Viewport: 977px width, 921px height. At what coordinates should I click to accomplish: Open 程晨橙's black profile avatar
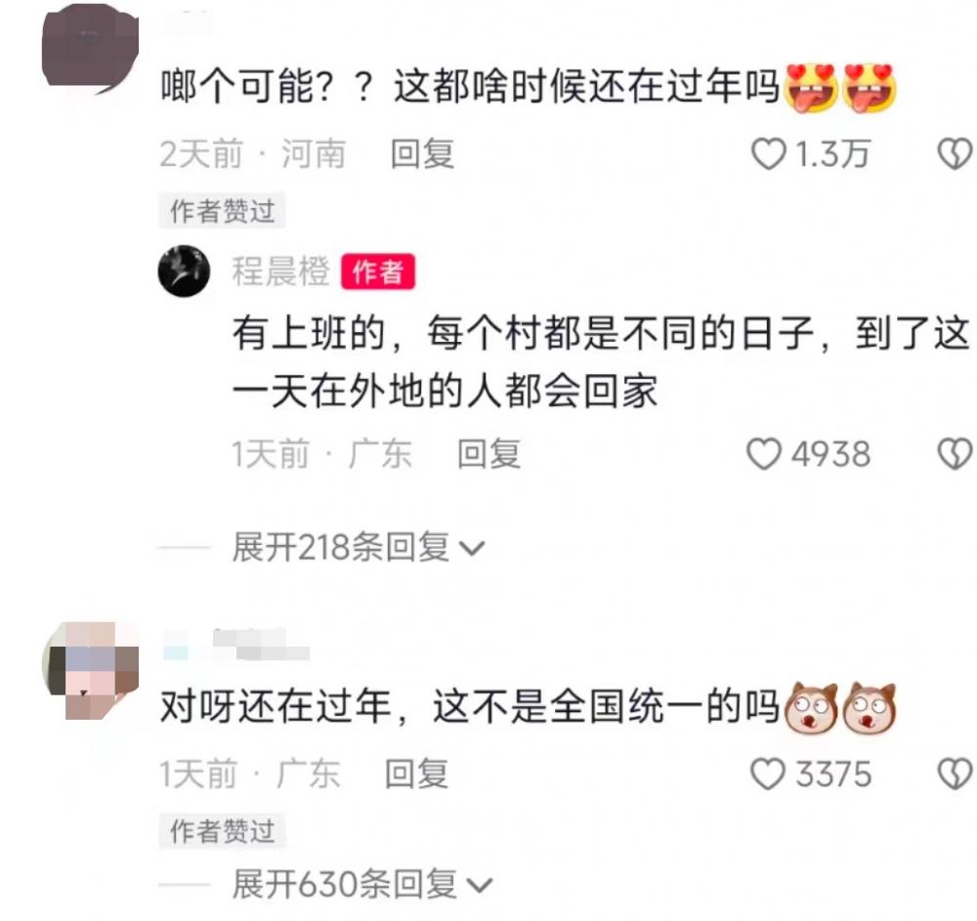click(x=184, y=271)
